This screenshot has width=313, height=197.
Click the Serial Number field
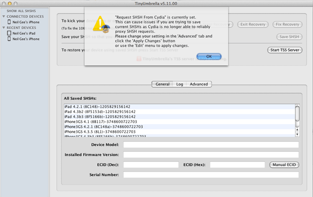[211, 175]
